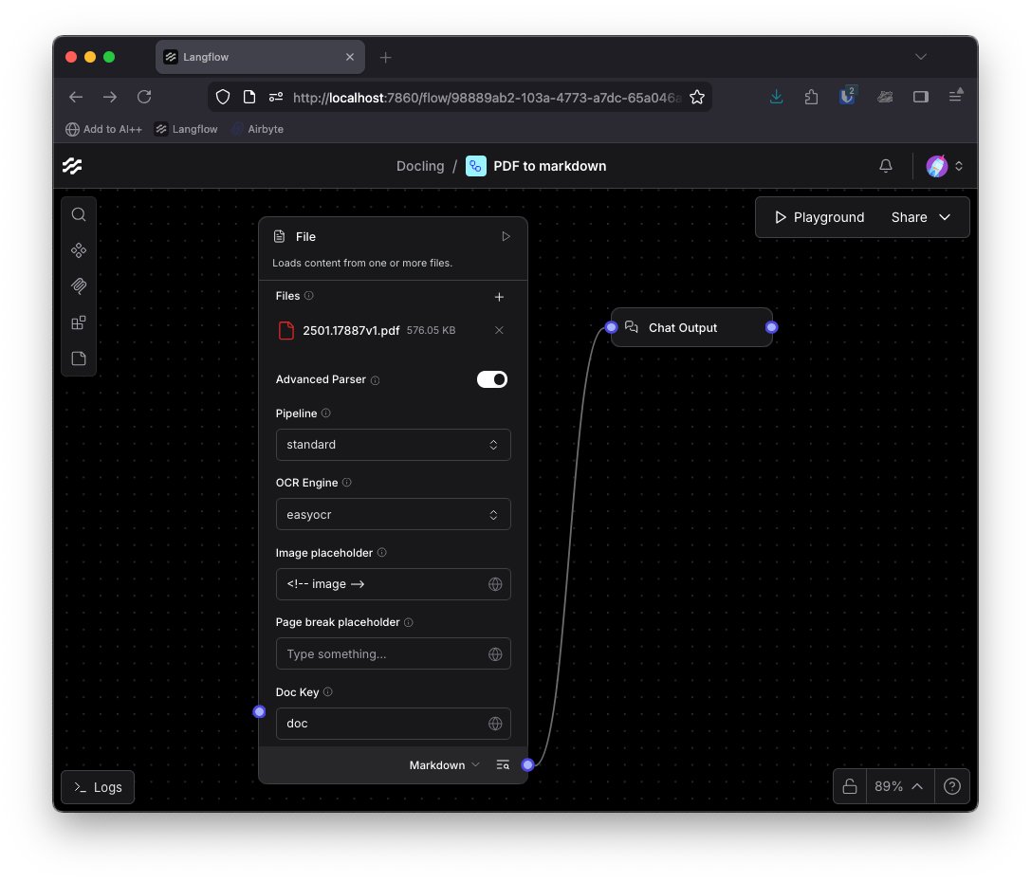Open the components icon in sidebar

(x=78, y=250)
